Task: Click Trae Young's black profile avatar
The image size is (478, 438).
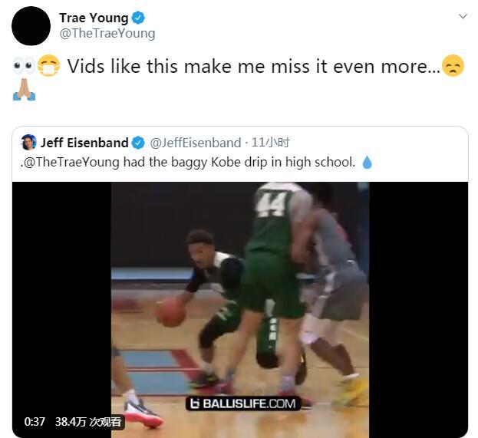Action: coord(31,26)
